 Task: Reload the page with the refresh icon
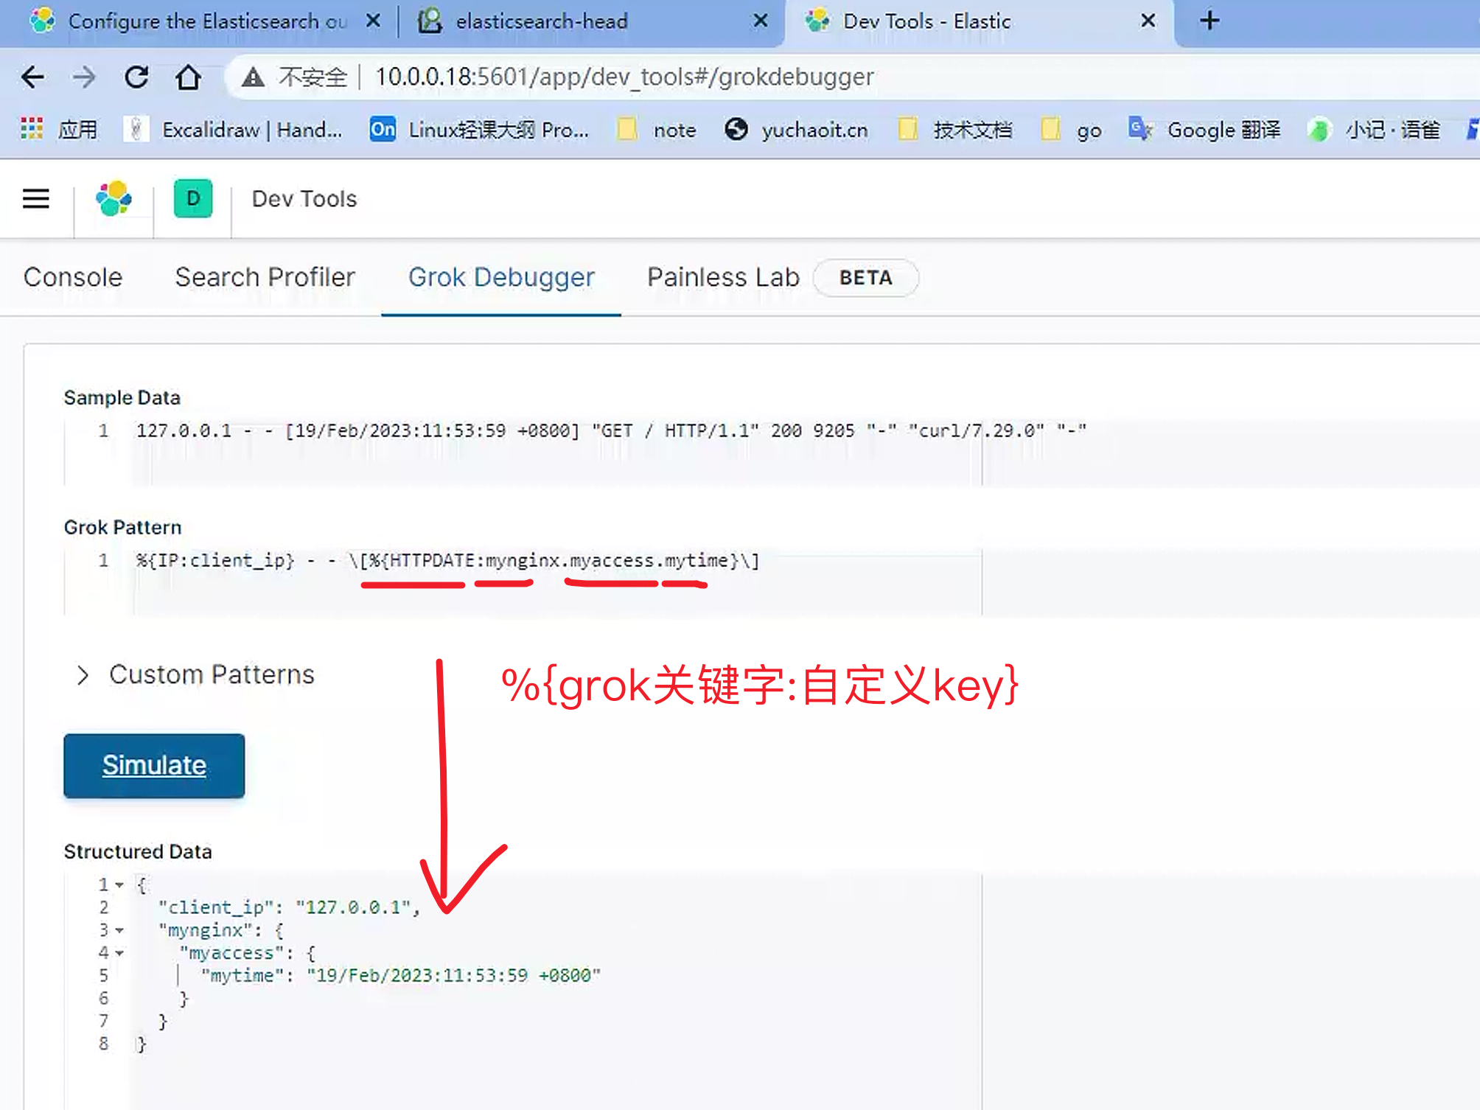tap(136, 77)
